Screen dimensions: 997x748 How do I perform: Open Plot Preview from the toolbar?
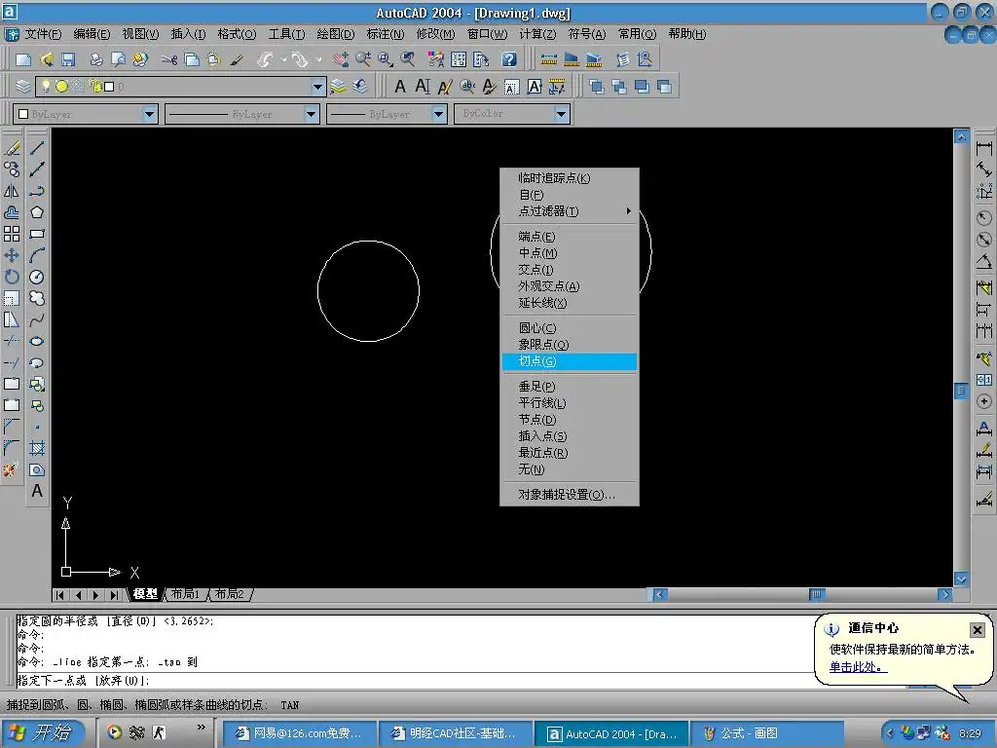click(118, 59)
